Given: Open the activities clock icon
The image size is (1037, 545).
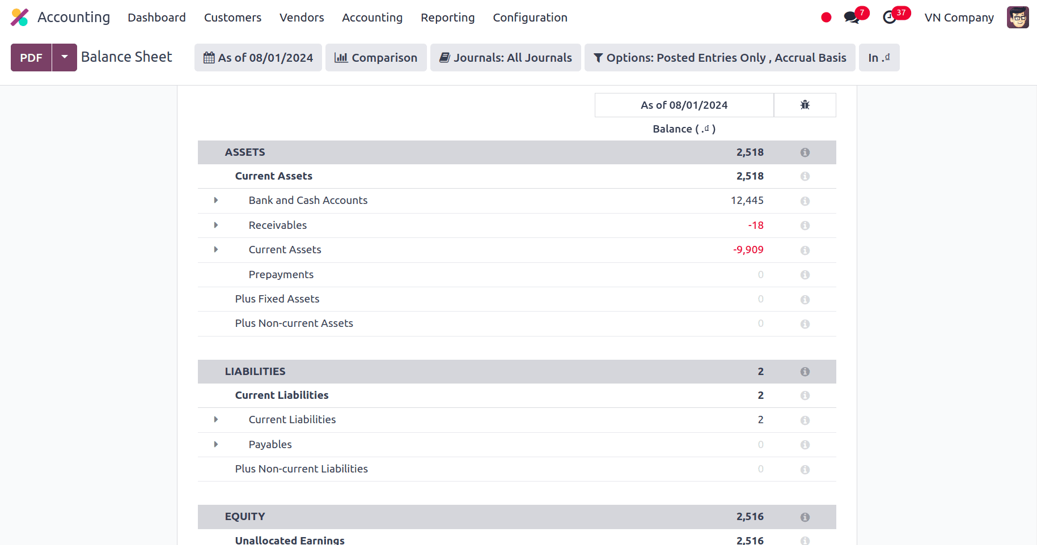Looking at the screenshot, I should tap(890, 18).
